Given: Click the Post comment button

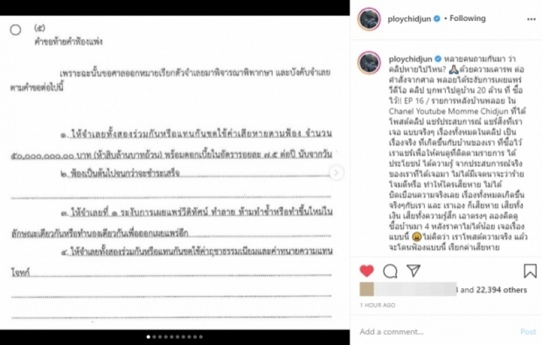Looking at the screenshot, I should (x=528, y=331).
